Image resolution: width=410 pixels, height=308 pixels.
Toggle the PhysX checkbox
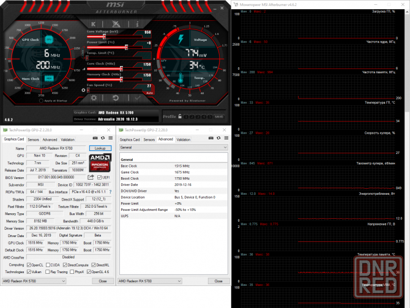[72, 272]
